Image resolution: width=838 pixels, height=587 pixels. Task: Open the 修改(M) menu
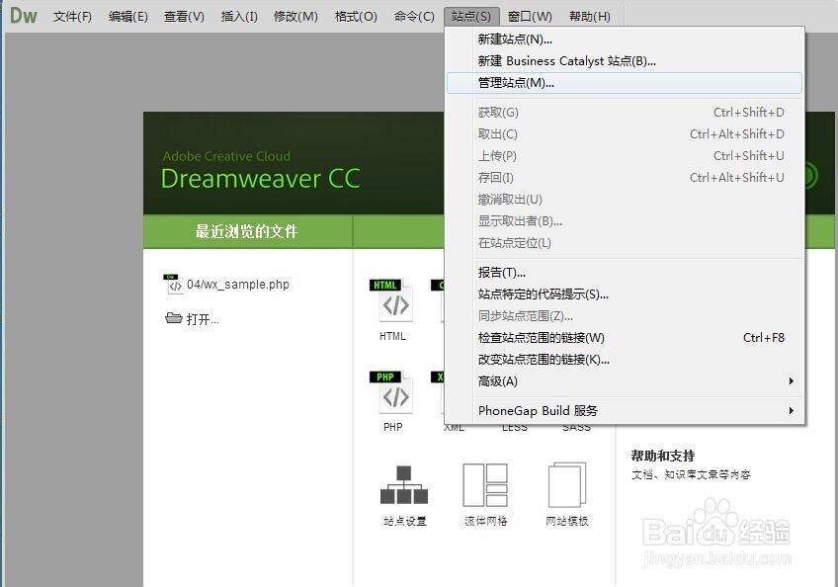pyautogui.click(x=296, y=17)
